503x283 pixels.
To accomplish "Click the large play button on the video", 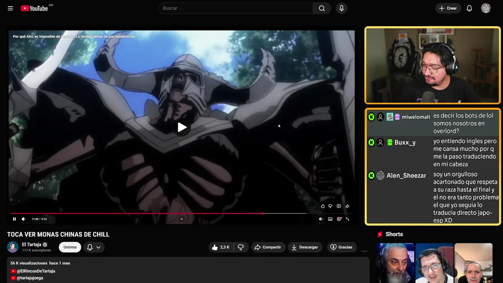I will [182, 127].
